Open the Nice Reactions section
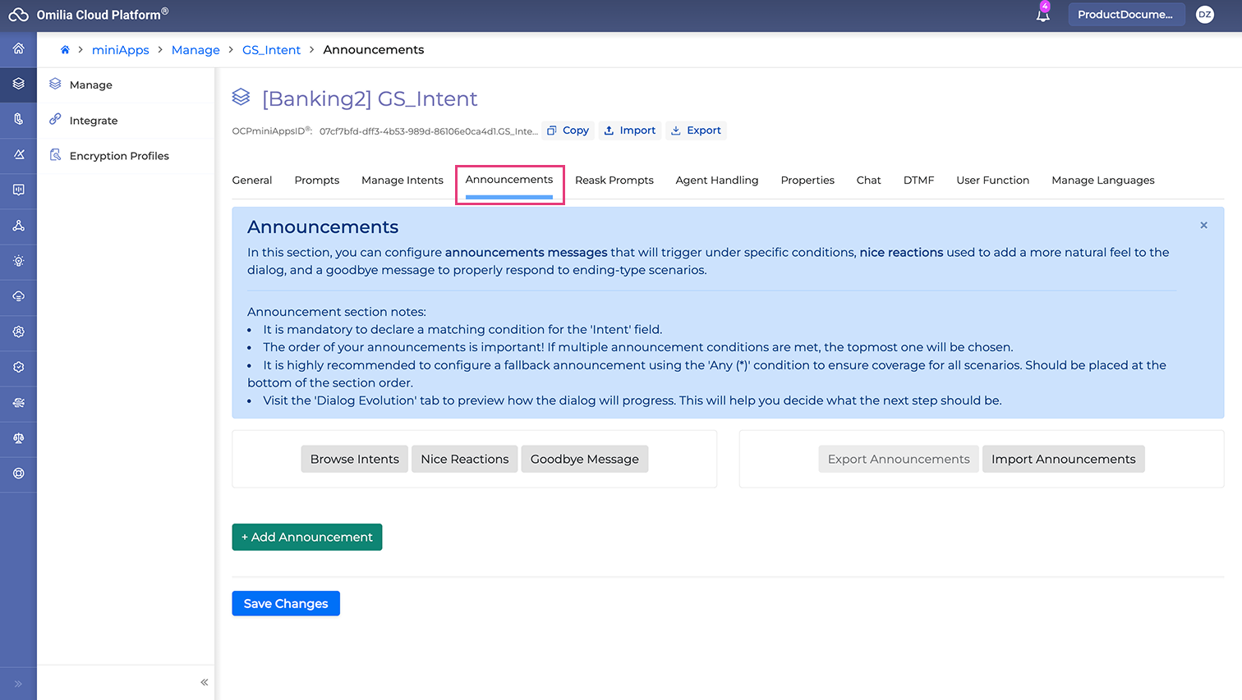The image size is (1242, 700). pos(464,460)
